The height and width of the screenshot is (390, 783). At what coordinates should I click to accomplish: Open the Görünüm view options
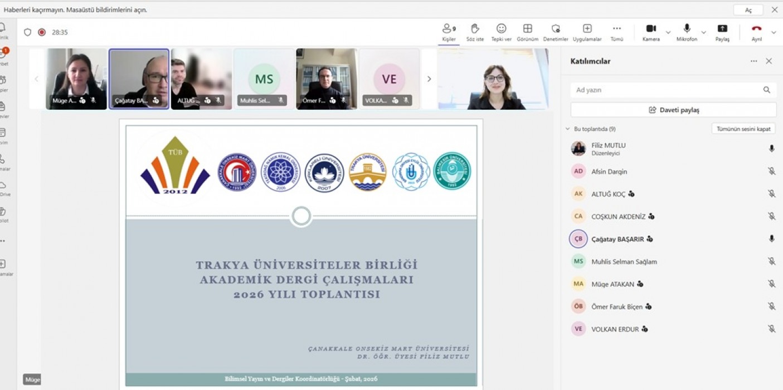[x=527, y=29]
